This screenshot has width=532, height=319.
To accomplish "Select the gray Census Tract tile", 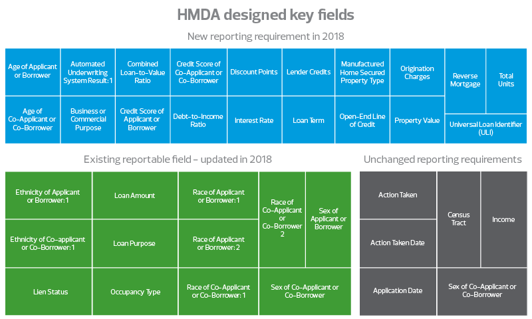I will tap(458, 219).
